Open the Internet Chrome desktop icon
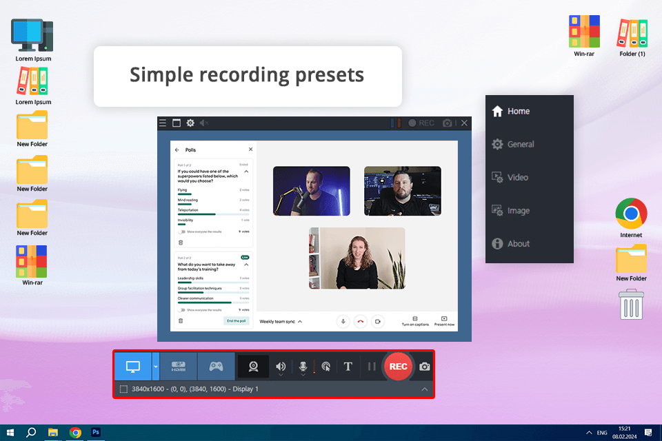Image resolution: width=662 pixels, height=441 pixels. pos(631,218)
